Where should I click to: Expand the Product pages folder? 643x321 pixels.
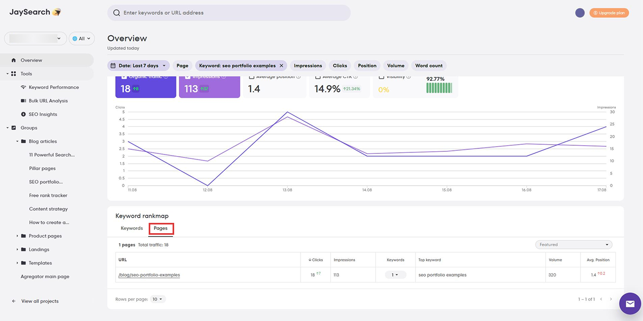pyautogui.click(x=17, y=236)
